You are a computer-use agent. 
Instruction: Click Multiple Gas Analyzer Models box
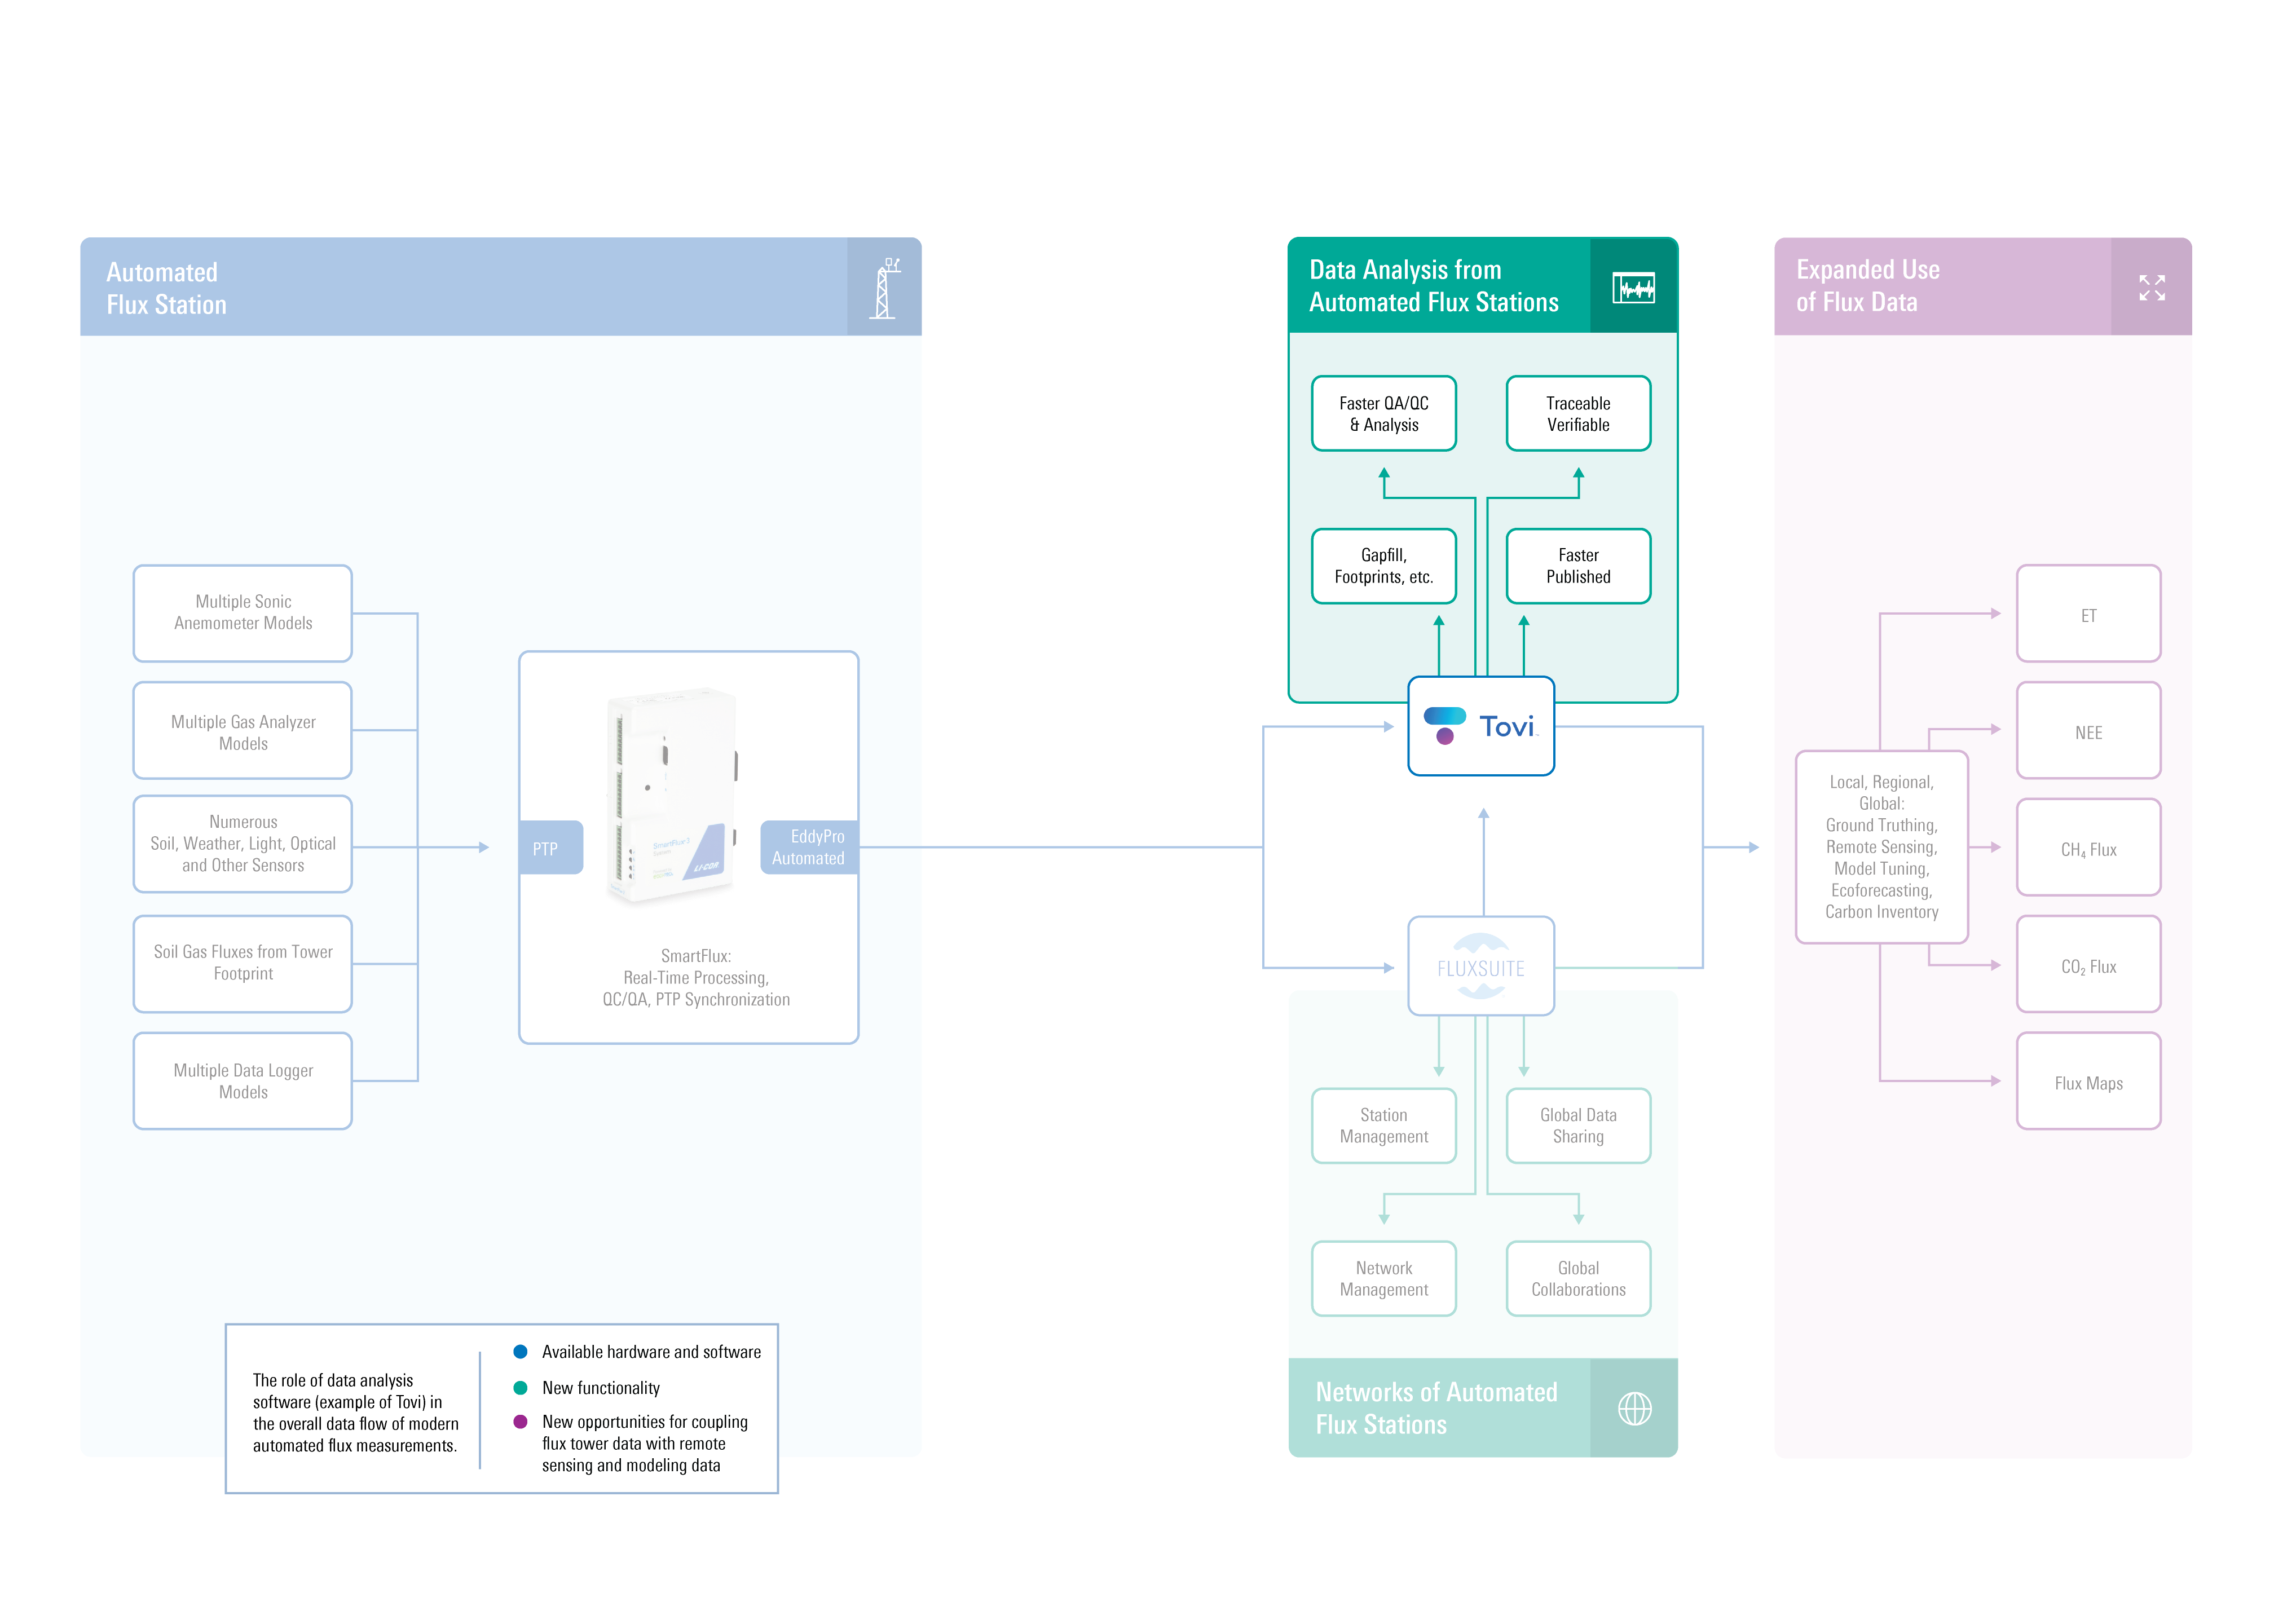243,731
